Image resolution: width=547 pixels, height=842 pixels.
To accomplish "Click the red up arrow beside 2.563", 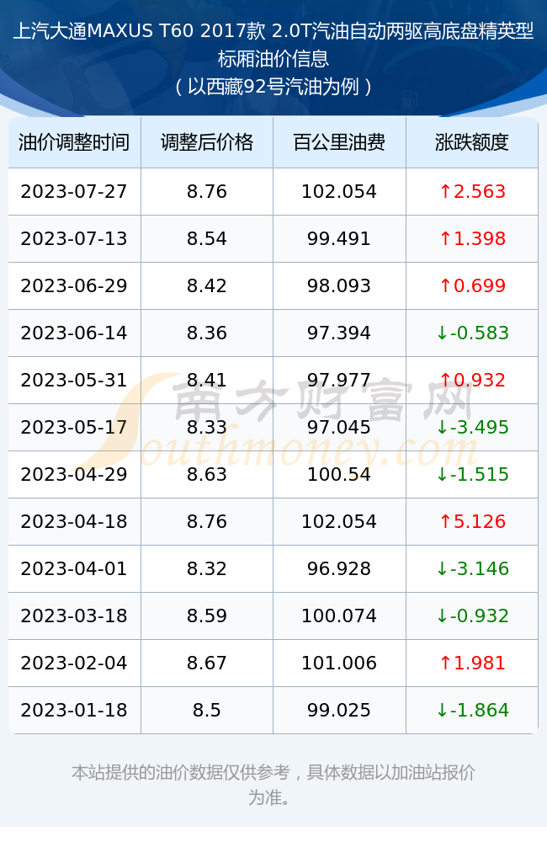I will pos(445,191).
